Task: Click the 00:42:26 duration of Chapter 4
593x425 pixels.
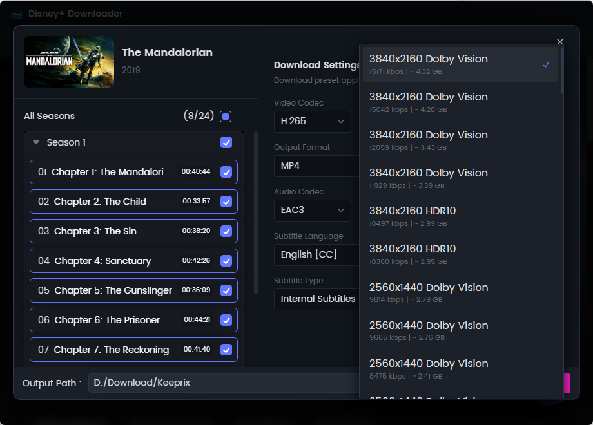Action: (x=197, y=260)
